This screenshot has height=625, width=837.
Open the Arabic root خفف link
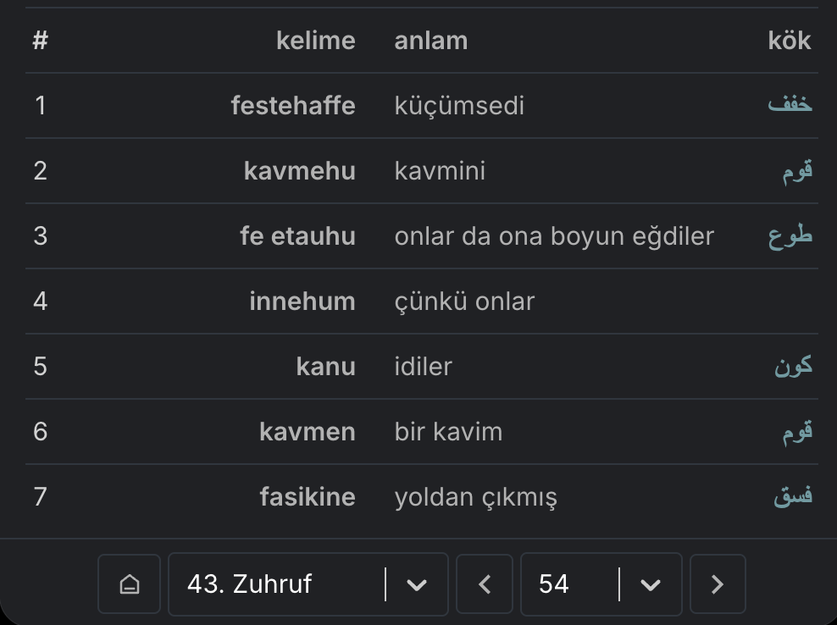(x=790, y=106)
